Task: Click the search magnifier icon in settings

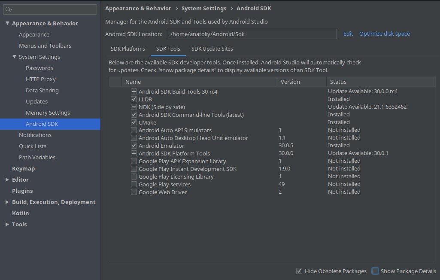Action: click(x=9, y=9)
